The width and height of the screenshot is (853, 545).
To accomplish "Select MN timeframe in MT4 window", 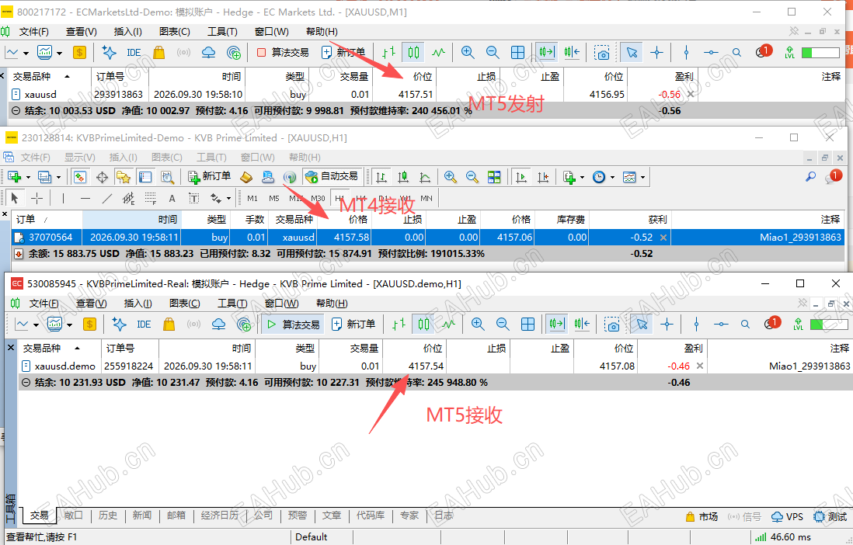I will click(426, 199).
